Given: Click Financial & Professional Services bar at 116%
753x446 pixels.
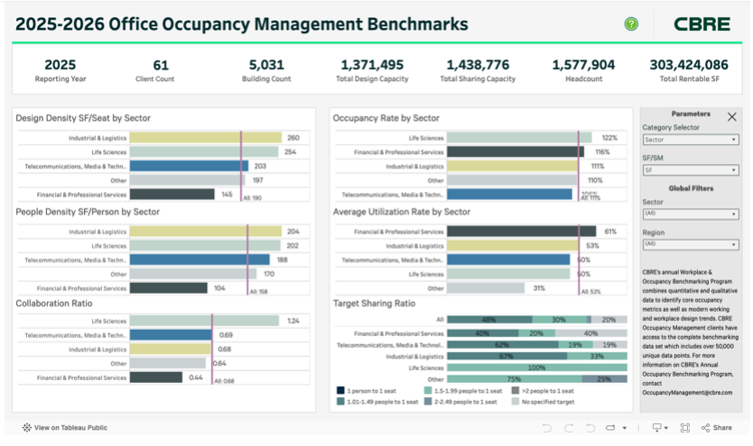Looking at the screenshot, I should (516, 152).
